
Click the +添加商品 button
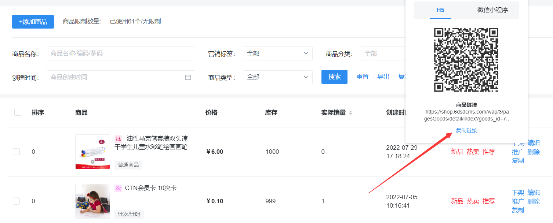point(33,22)
